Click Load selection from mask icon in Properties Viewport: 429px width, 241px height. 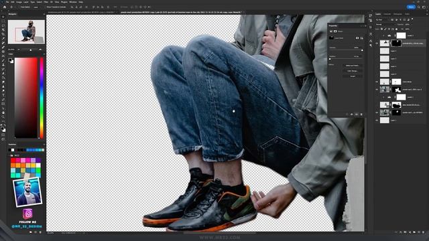pos(347,114)
